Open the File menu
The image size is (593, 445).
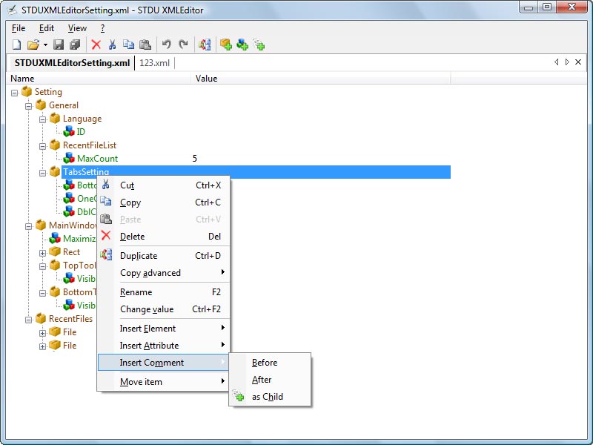coord(19,28)
